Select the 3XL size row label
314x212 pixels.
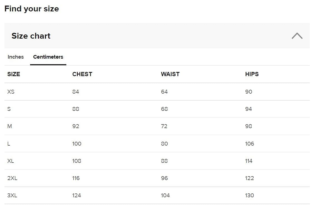pos(12,195)
